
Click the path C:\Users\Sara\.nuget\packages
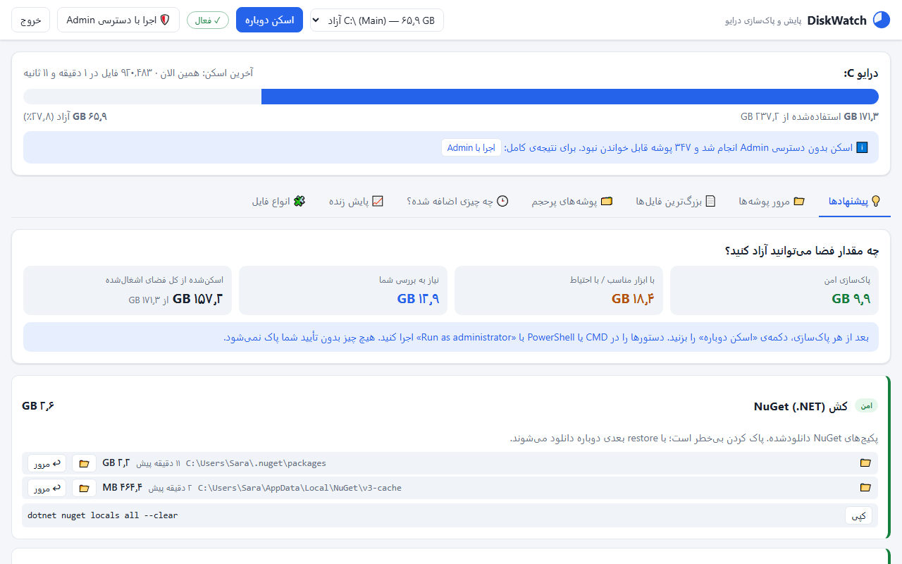pos(256,463)
